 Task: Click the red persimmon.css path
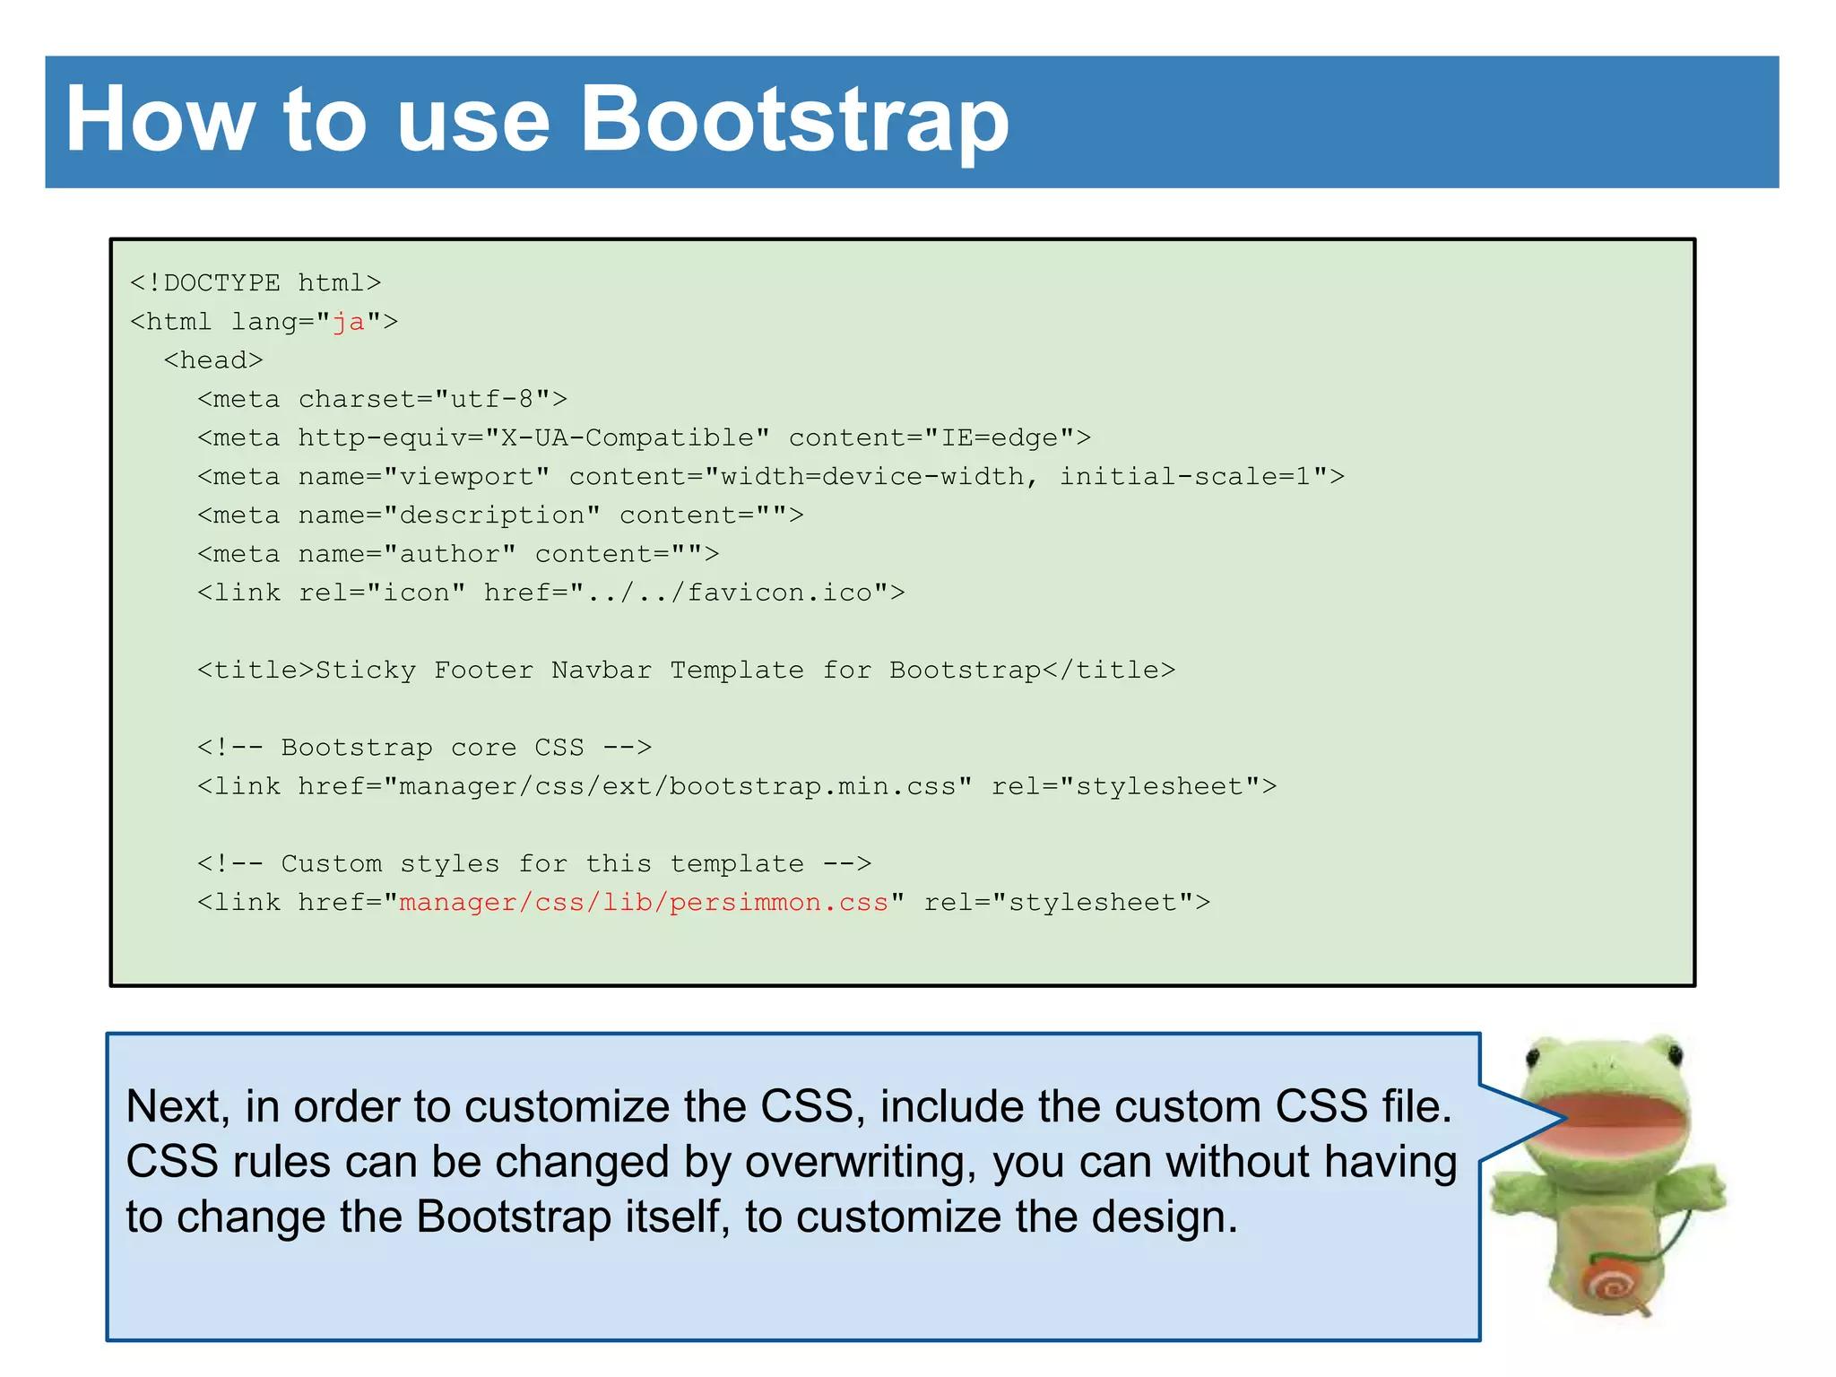(x=644, y=902)
